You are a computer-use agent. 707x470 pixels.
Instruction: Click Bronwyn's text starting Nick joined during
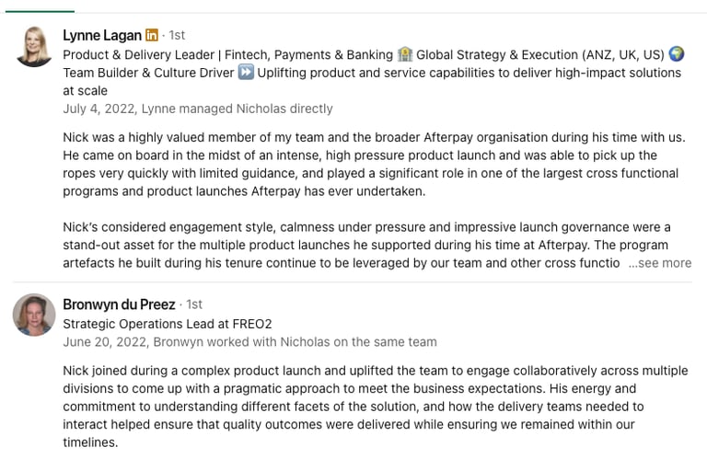tap(376, 407)
